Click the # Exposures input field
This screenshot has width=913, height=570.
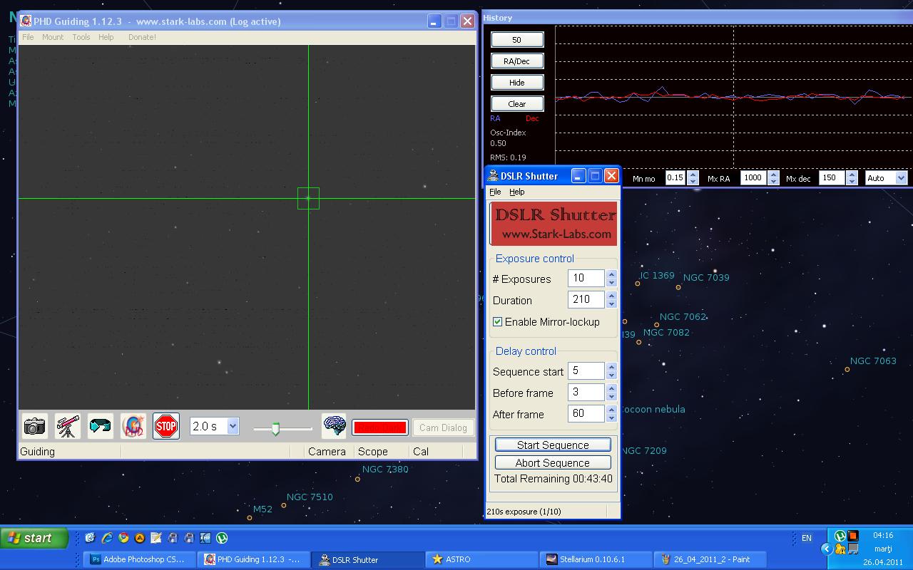point(586,278)
